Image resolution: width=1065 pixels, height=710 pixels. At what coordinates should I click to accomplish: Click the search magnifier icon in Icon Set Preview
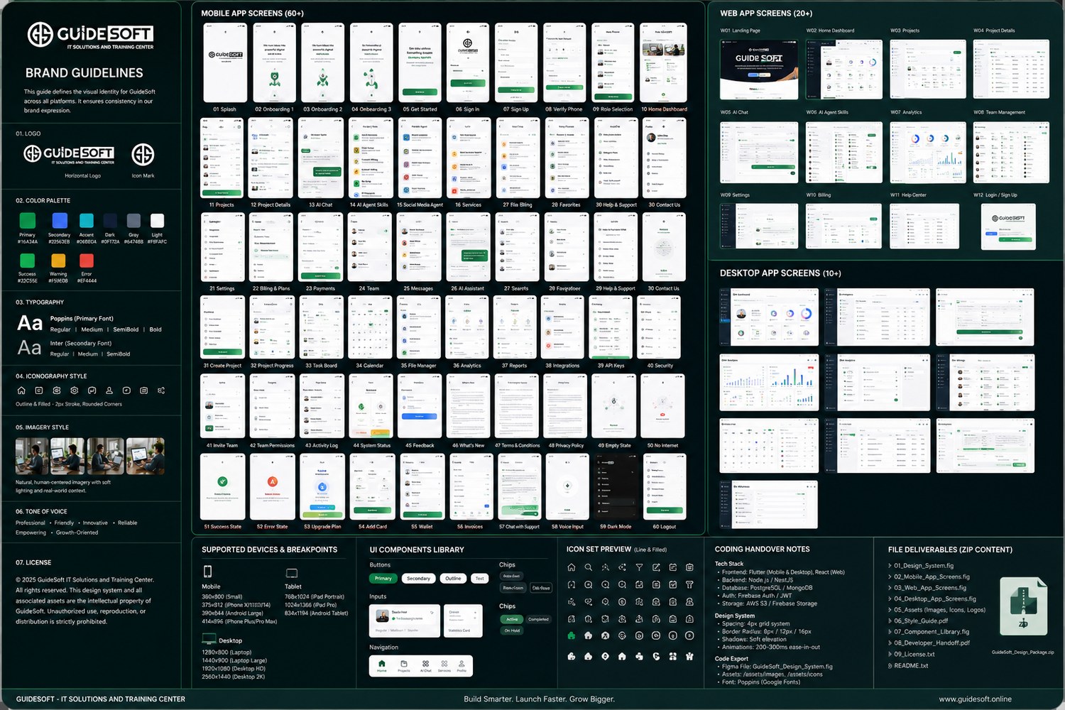588,567
